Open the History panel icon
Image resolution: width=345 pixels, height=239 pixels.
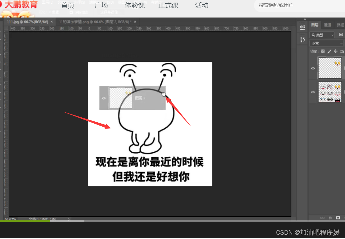pos(303,40)
